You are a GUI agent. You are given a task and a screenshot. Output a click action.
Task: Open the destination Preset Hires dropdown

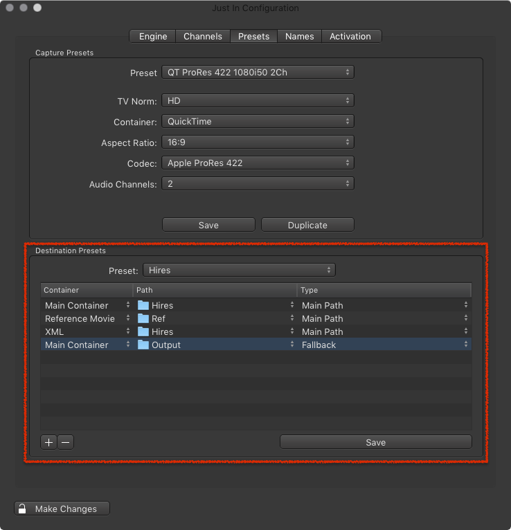(x=239, y=270)
